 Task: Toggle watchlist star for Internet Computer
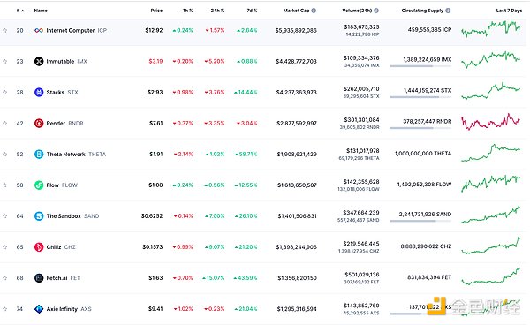coord(5,30)
